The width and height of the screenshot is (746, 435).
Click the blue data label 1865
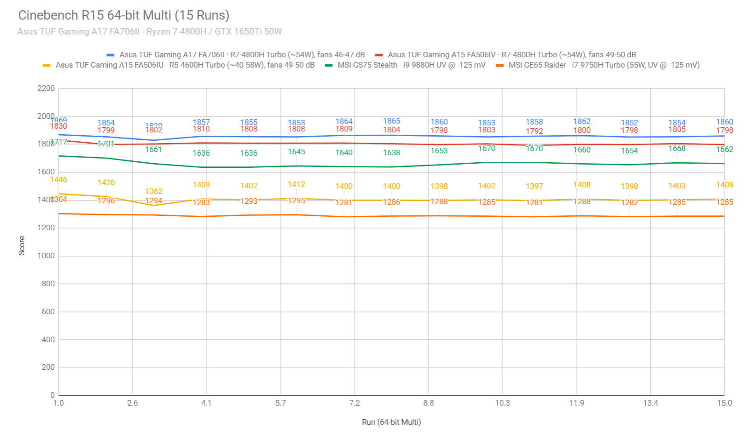[x=391, y=121]
